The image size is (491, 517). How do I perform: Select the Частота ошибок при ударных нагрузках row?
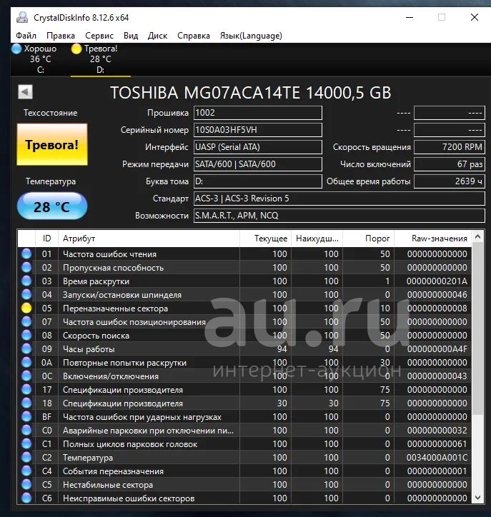(244, 416)
